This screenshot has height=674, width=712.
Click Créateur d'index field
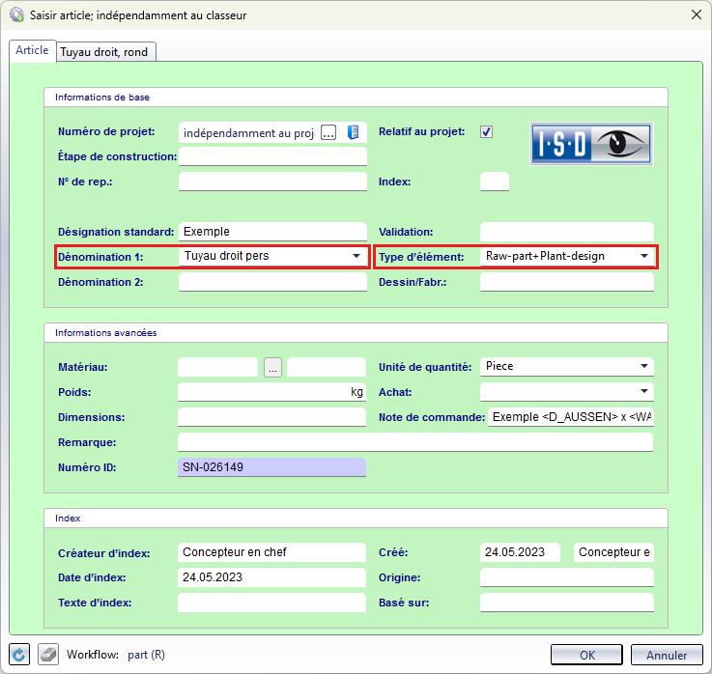click(271, 552)
